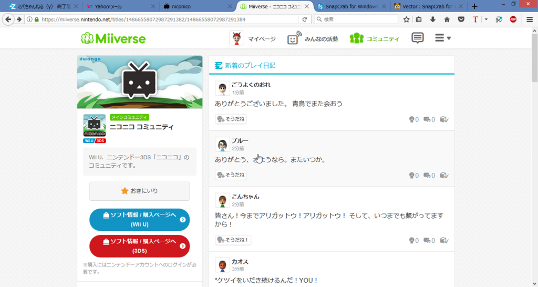This screenshot has height=287, width=538.
Task: Click the red T extension icon
Action: pos(475,19)
